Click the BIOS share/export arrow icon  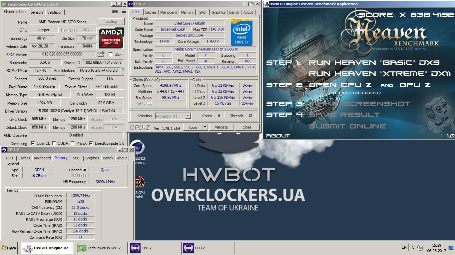[x=101, y=54]
